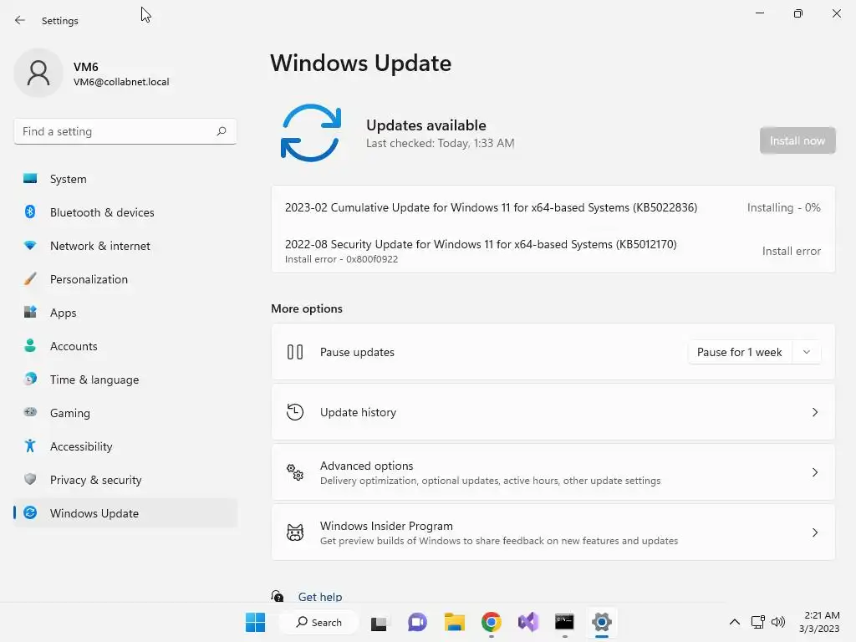The height and width of the screenshot is (642, 856).
Task: Select the KB5022836 cumulative update entry
Action: click(553, 207)
